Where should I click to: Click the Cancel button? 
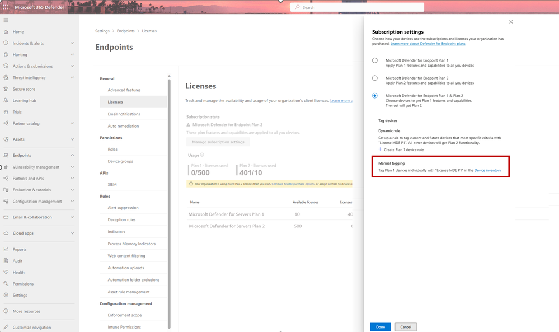tap(406, 327)
